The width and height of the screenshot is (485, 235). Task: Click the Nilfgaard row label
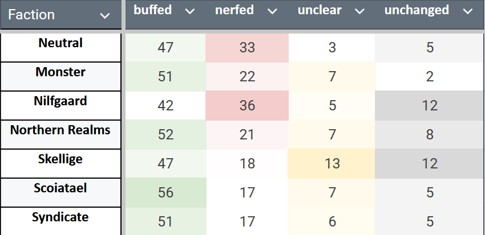click(x=60, y=101)
